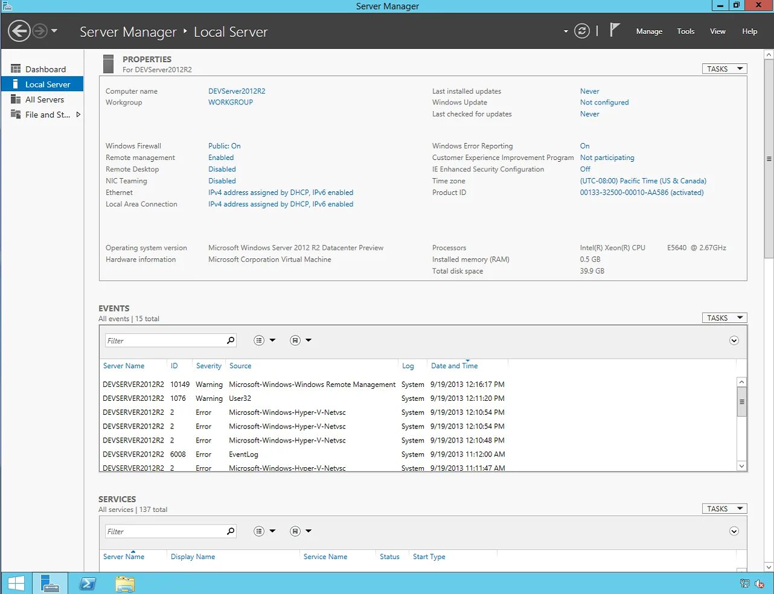This screenshot has width=774, height=594.
Task: Select All Servers in the sidebar
Action: (42, 100)
